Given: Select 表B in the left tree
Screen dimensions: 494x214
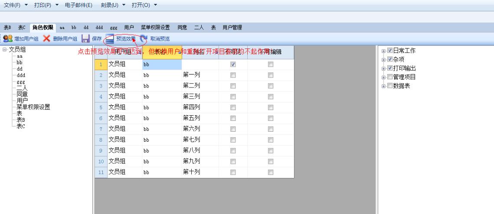Looking at the screenshot, I should [x=21, y=120].
